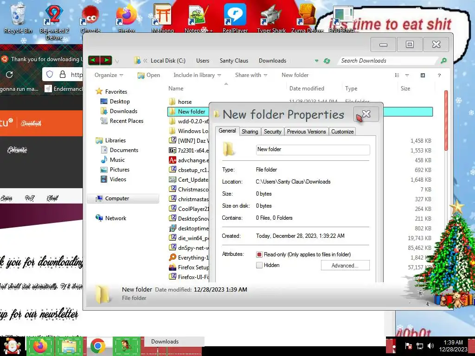This screenshot has width=475, height=356.
Task: Click Users in the address breadcrumb
Action: tap(203, 61)
